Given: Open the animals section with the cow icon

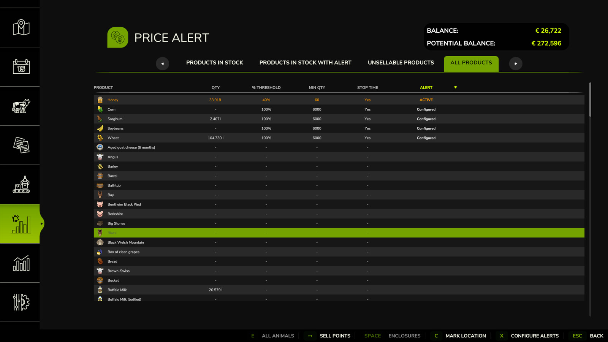Looking at the screenshot, I should [x=21, y=106].
